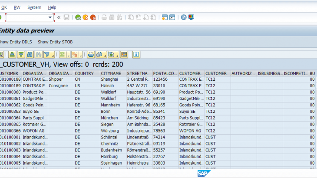
Task: Select the ISBUSINESS... column header
Action: [270, 73]
